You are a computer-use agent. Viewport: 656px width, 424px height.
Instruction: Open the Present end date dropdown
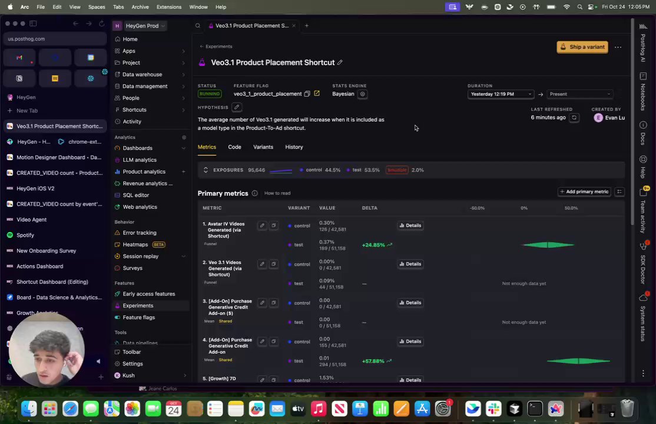[x=579, y=94]
